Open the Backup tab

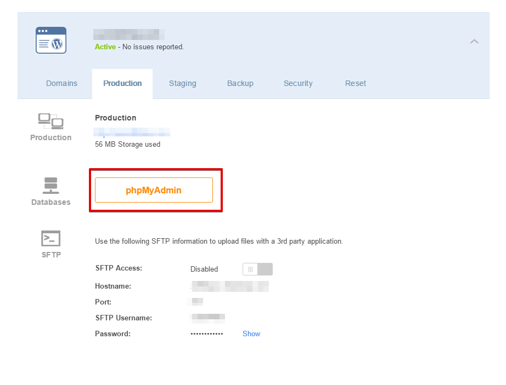pyautogui.click(x=240, y=83)
